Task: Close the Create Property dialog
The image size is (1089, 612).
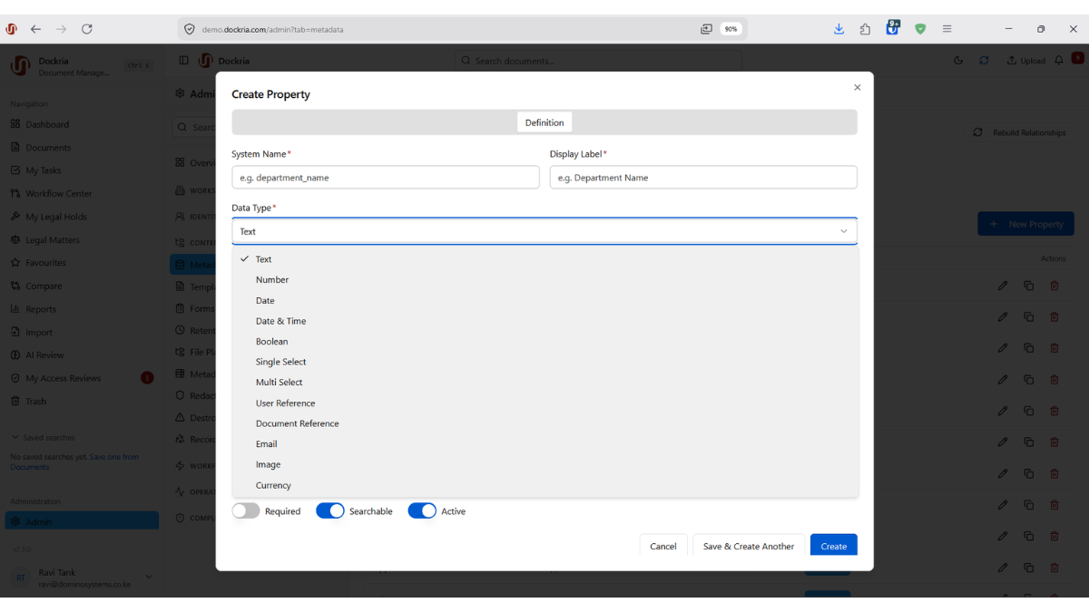Action: pos(857,88)
